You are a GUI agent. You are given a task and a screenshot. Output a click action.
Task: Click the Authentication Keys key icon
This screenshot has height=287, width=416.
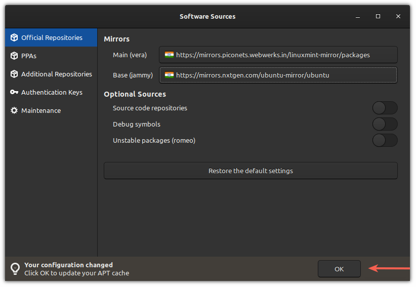(x=14, y=92)
